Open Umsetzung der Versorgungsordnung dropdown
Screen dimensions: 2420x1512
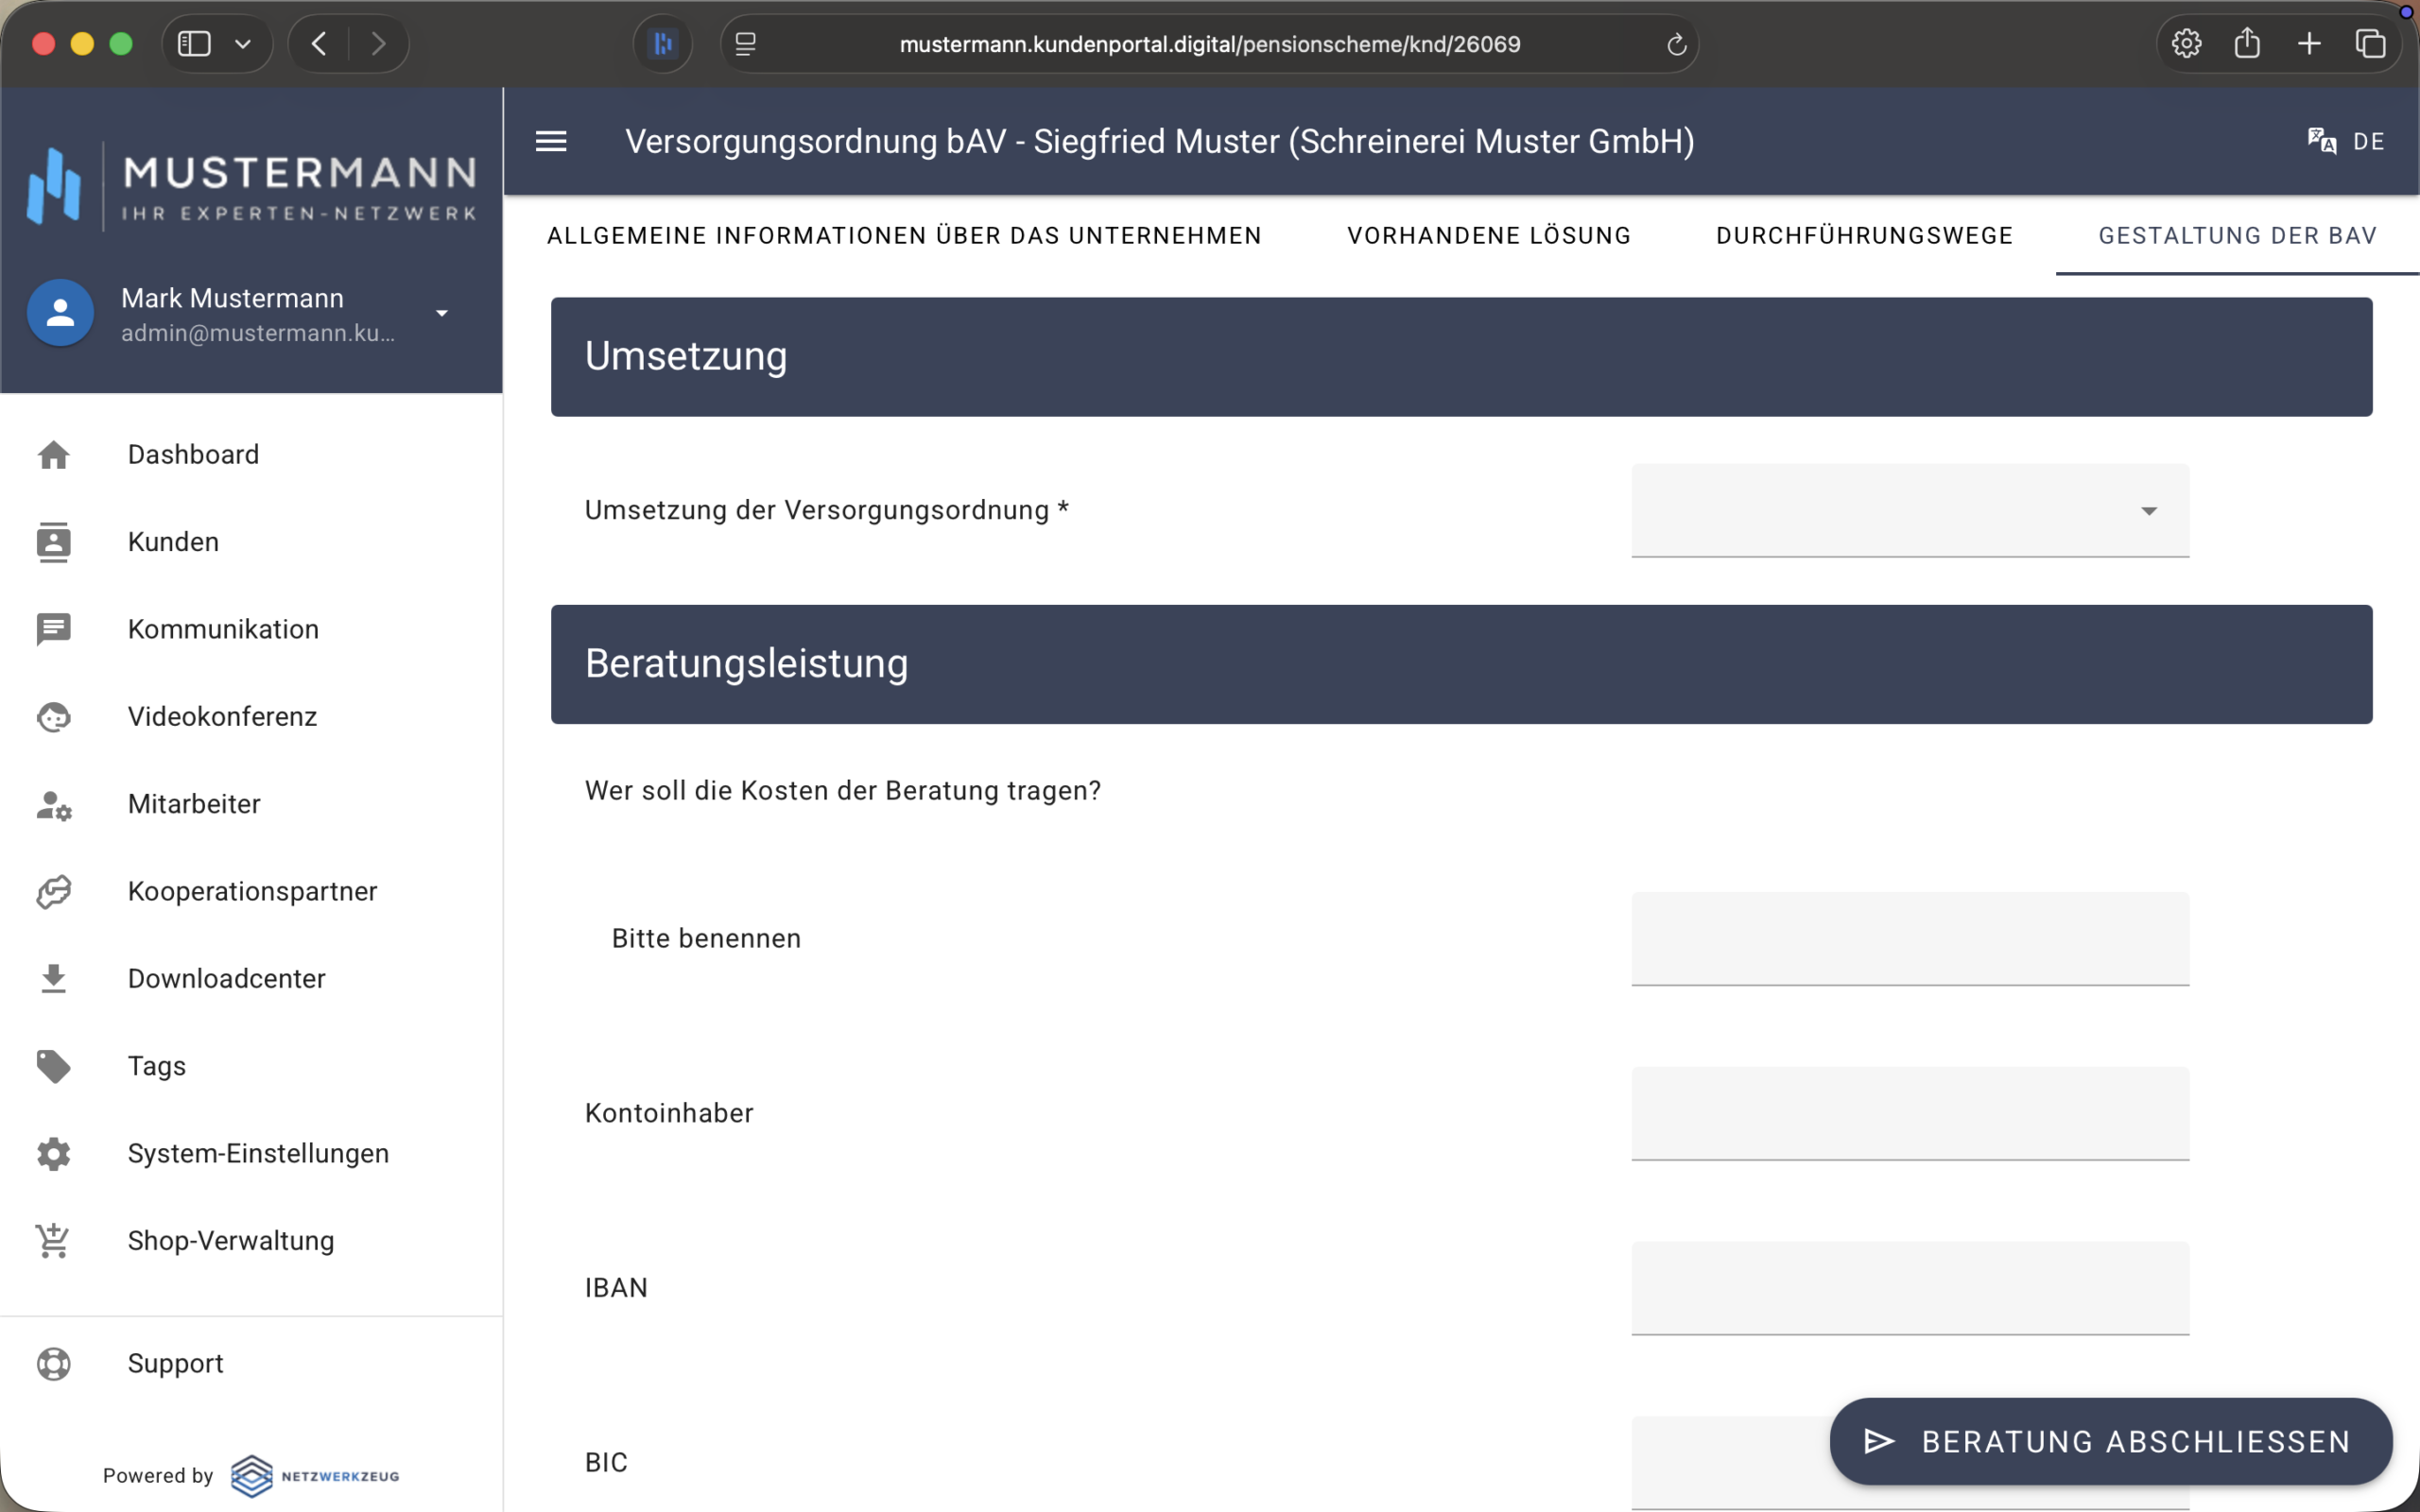tap(1909, 511)
